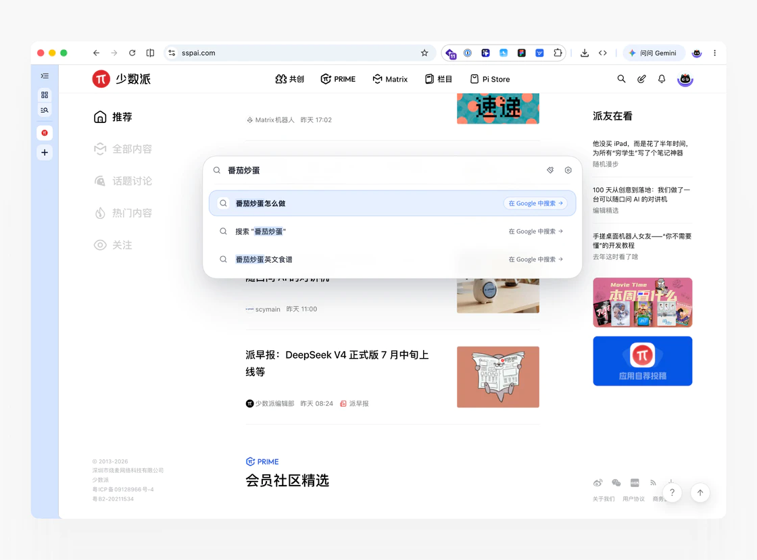Select the pinned 少数派 tab in sidebar
Viewport: 757px width, 560px height.
45,132
